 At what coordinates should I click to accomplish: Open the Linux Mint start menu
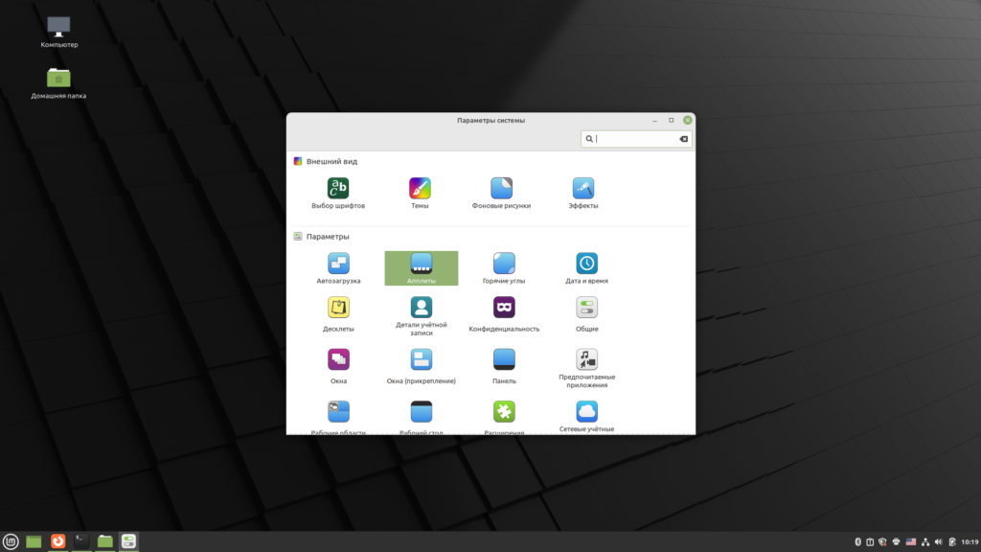coord(11,541)
